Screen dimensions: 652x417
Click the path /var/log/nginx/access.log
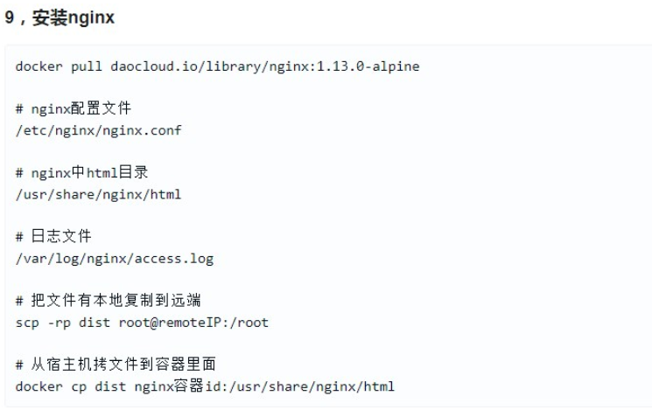pyautogui.click(x=114, y=259)
